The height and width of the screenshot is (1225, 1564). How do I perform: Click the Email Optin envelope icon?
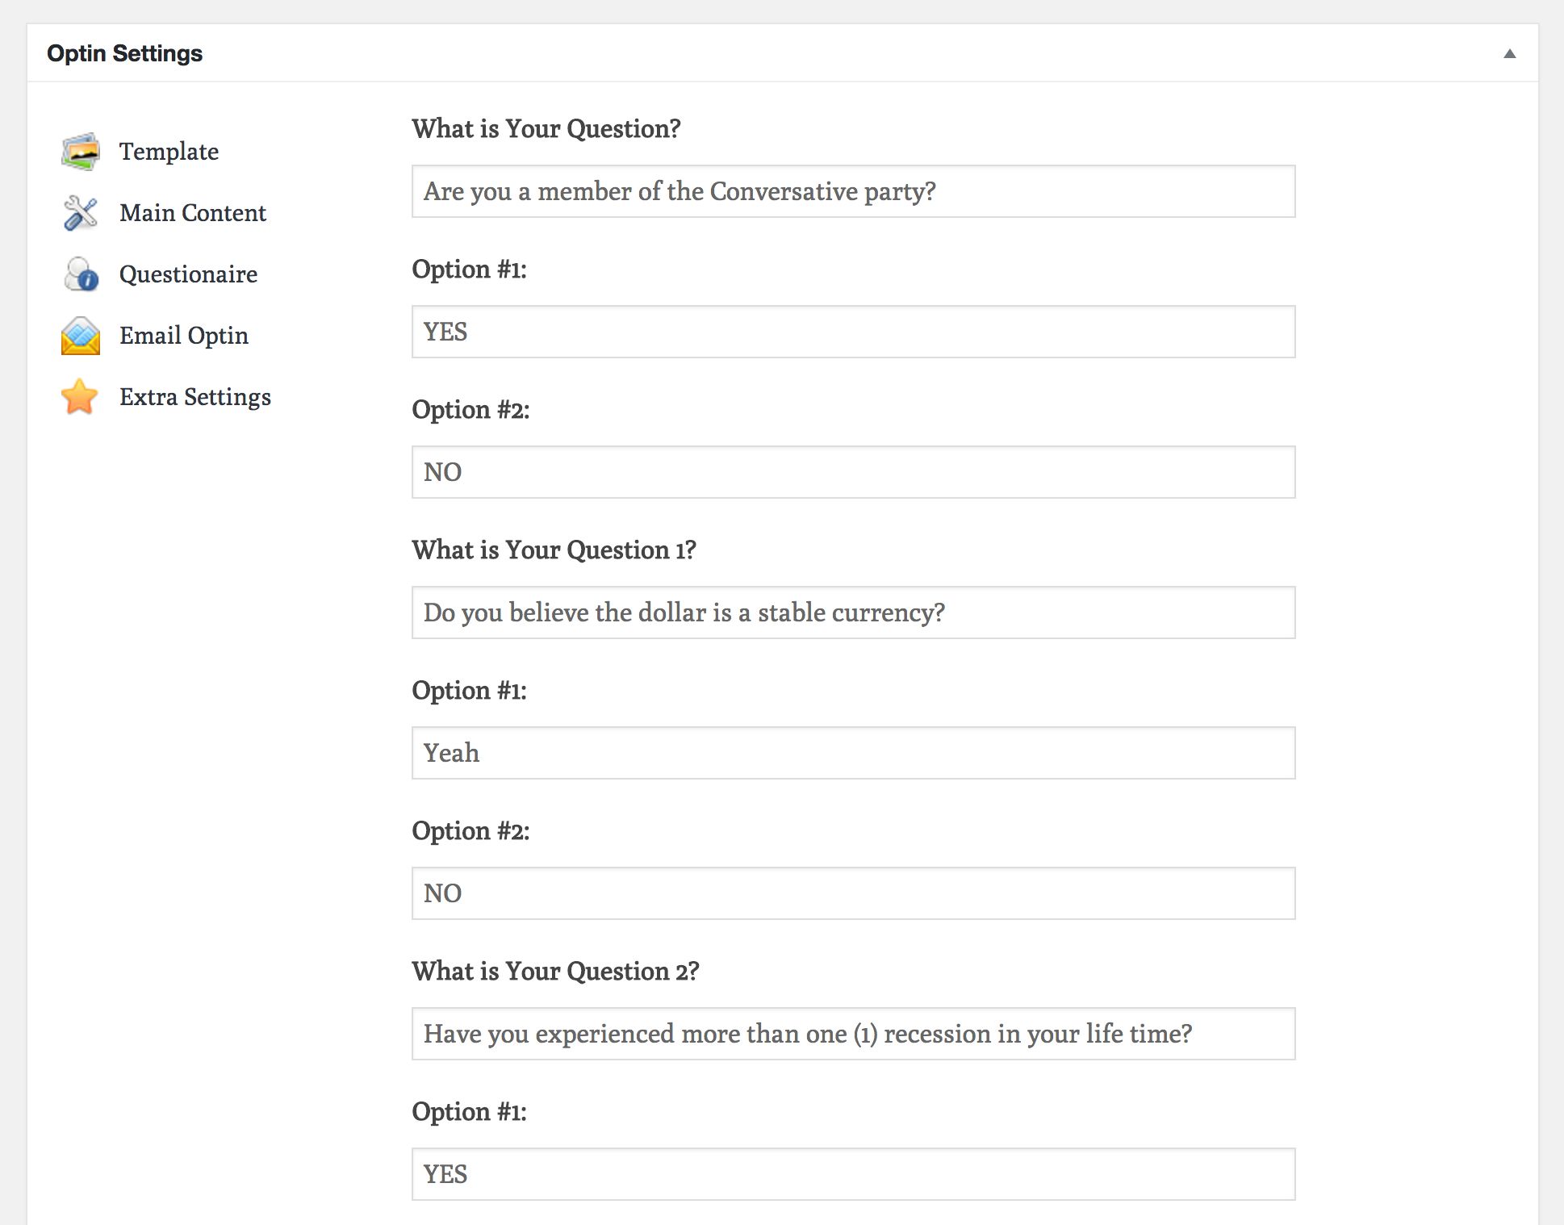[x=81, y=336]
